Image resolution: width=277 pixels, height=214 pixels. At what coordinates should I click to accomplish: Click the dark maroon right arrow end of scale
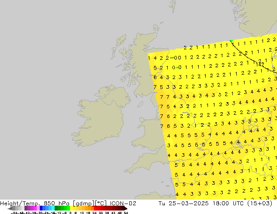tap(125, 208)
